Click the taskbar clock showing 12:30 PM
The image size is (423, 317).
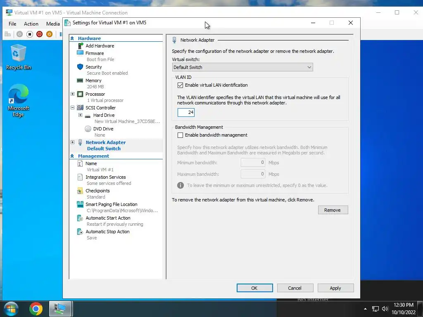tap(403, 309)
